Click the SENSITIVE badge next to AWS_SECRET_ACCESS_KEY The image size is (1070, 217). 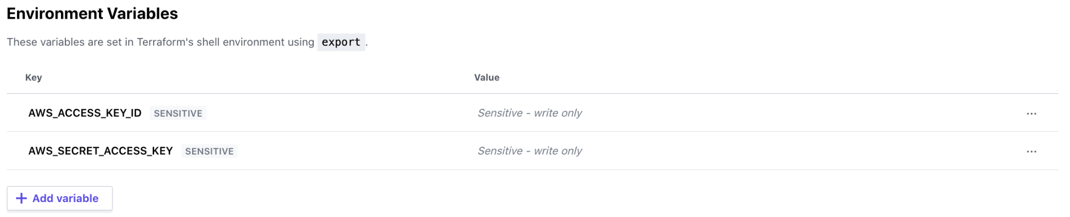[x=209, y=151]
